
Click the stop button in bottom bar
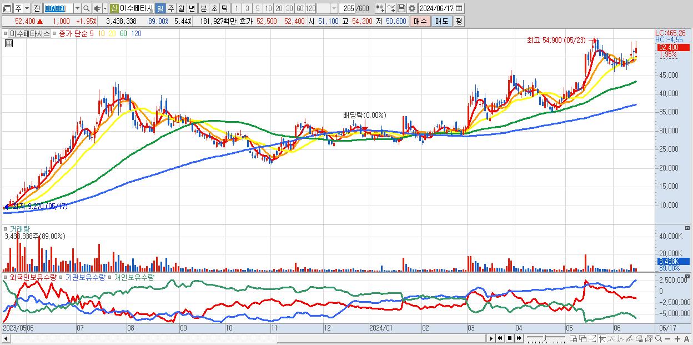(x=510, y=338)
